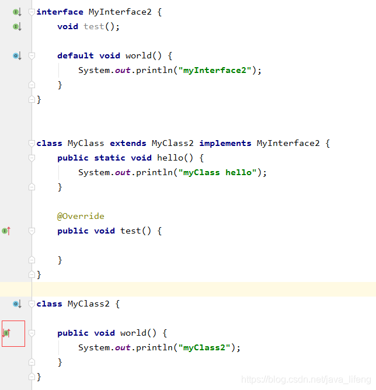Click MyInterface2 after the implements keyword
The width and height of the screenshot is (376, 390).
288,143
